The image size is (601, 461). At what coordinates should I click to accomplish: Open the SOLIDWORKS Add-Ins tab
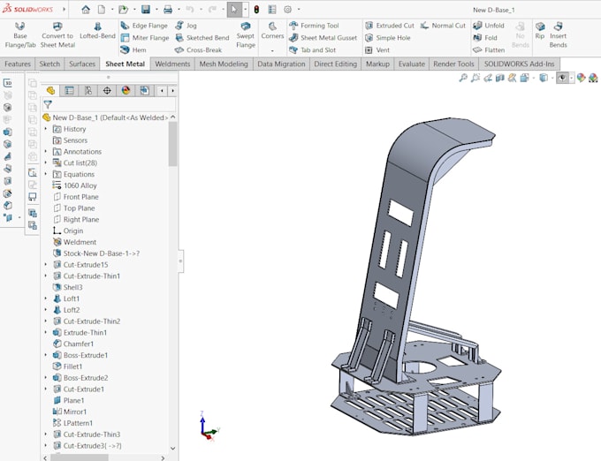pos(519,64)
